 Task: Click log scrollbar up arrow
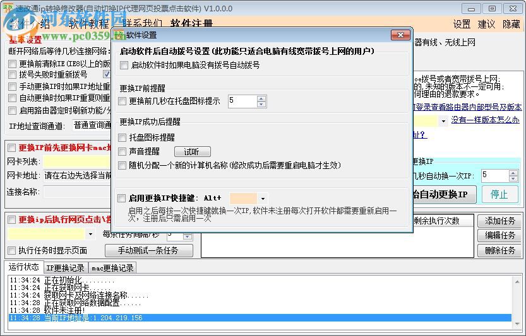coord(517,282)
